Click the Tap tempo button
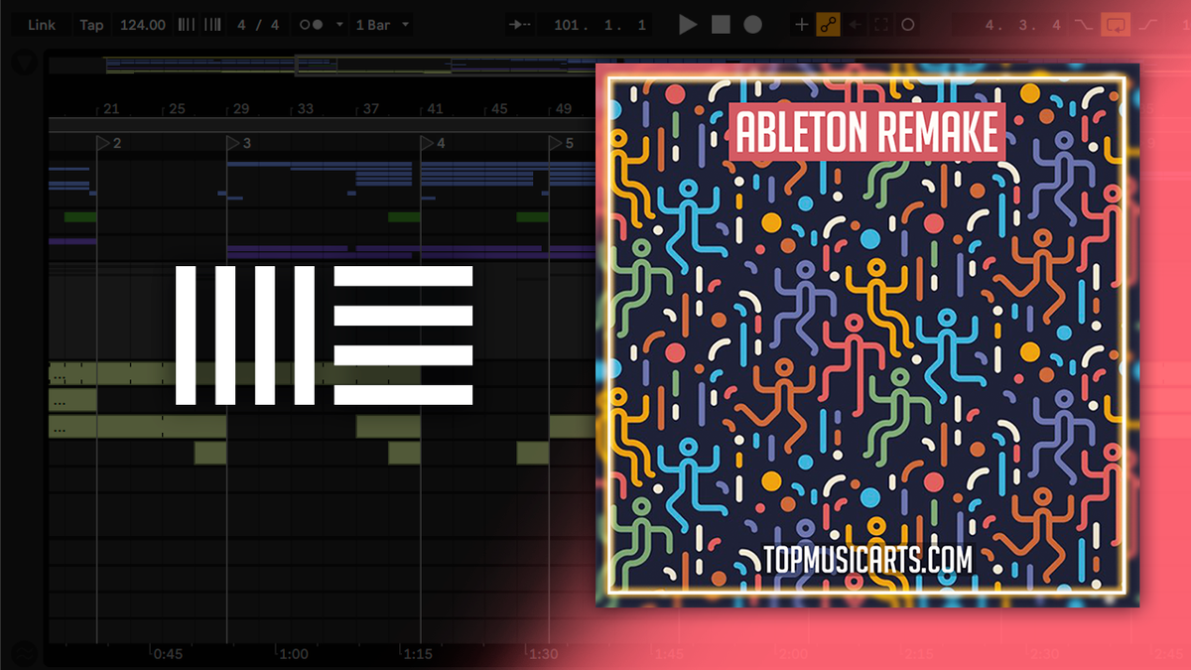1191x670 pixels. pyautogui.click(x=91, y=25)
